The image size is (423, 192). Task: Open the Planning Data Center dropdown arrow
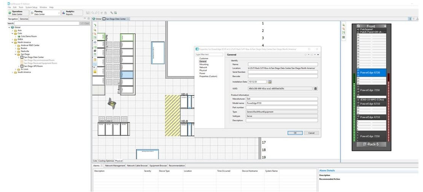pos(59,13)
